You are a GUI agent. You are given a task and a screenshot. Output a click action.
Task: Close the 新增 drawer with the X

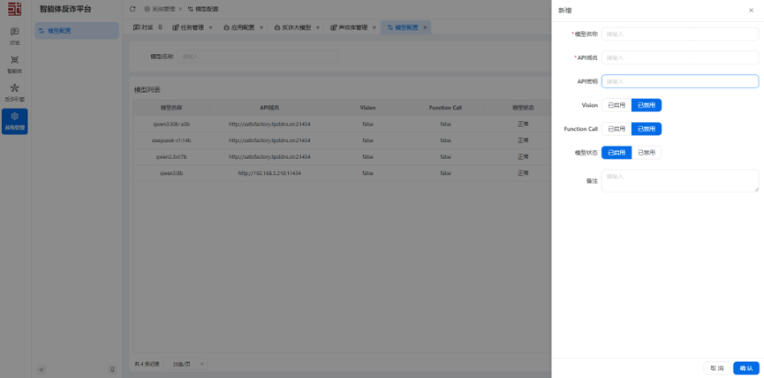point(751,11)
